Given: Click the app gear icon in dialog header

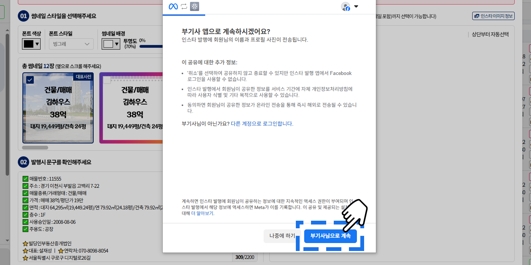Looking at the screenshot, I should pos(195,6).
